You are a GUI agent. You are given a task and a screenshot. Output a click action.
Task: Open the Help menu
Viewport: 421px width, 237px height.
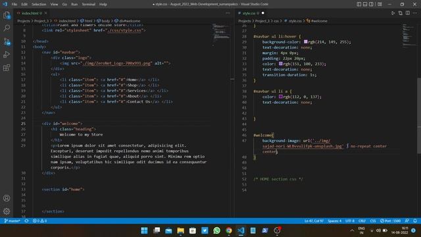(x=103, y=5)
